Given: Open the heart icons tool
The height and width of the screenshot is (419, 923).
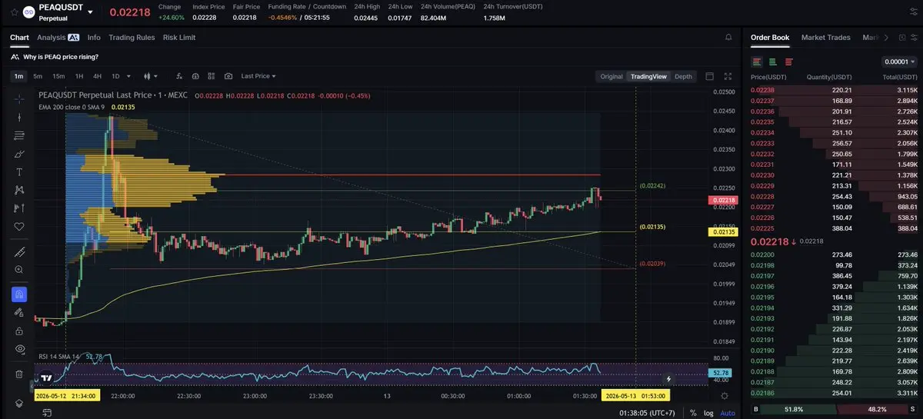Looking at the screenshot, I should [19, 227].
